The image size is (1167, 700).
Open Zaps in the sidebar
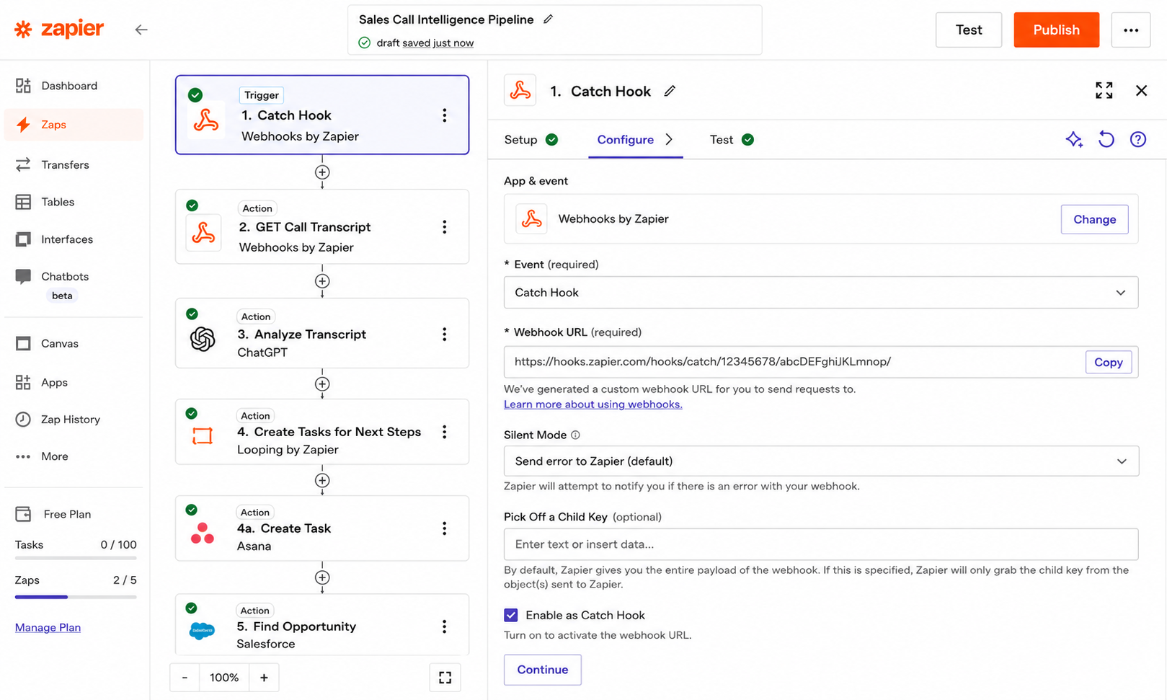[x=73, y=125]
